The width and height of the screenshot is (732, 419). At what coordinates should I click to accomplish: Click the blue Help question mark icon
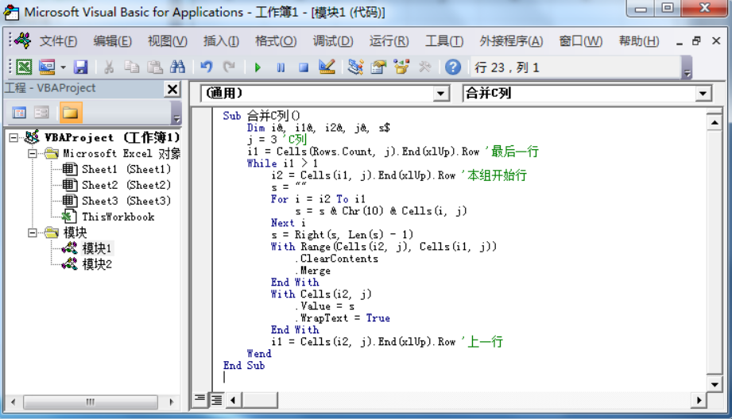tap(453, 67)
